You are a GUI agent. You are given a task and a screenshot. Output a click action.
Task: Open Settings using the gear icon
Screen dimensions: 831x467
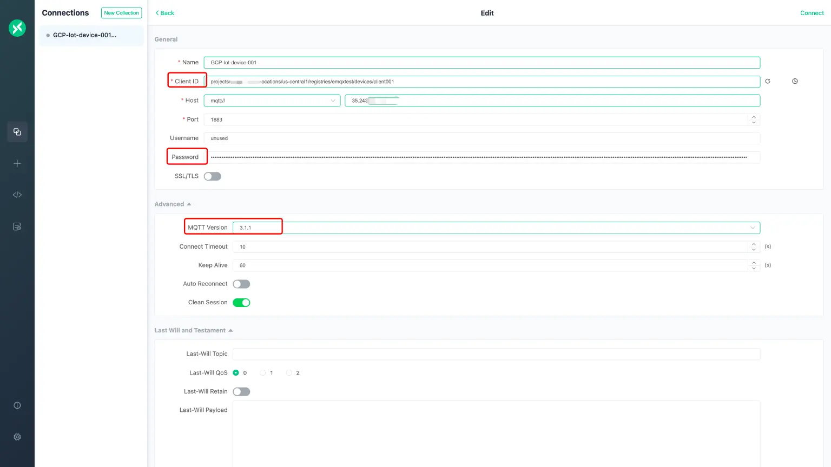(x=17, y=437)
